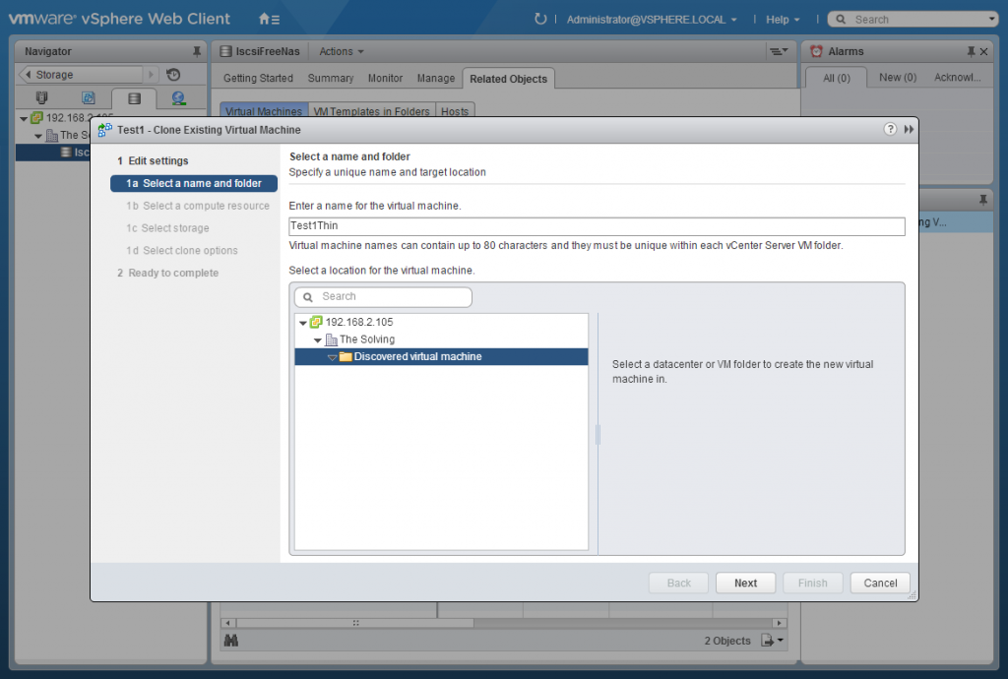Toggle the Alarms panel pin
This screenshot has height=679, width=1008.
pyautogui.click(x=973, y=50)
